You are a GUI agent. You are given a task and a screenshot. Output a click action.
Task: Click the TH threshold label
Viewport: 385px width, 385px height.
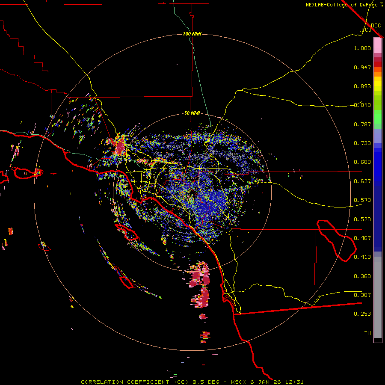coord(367,333)
